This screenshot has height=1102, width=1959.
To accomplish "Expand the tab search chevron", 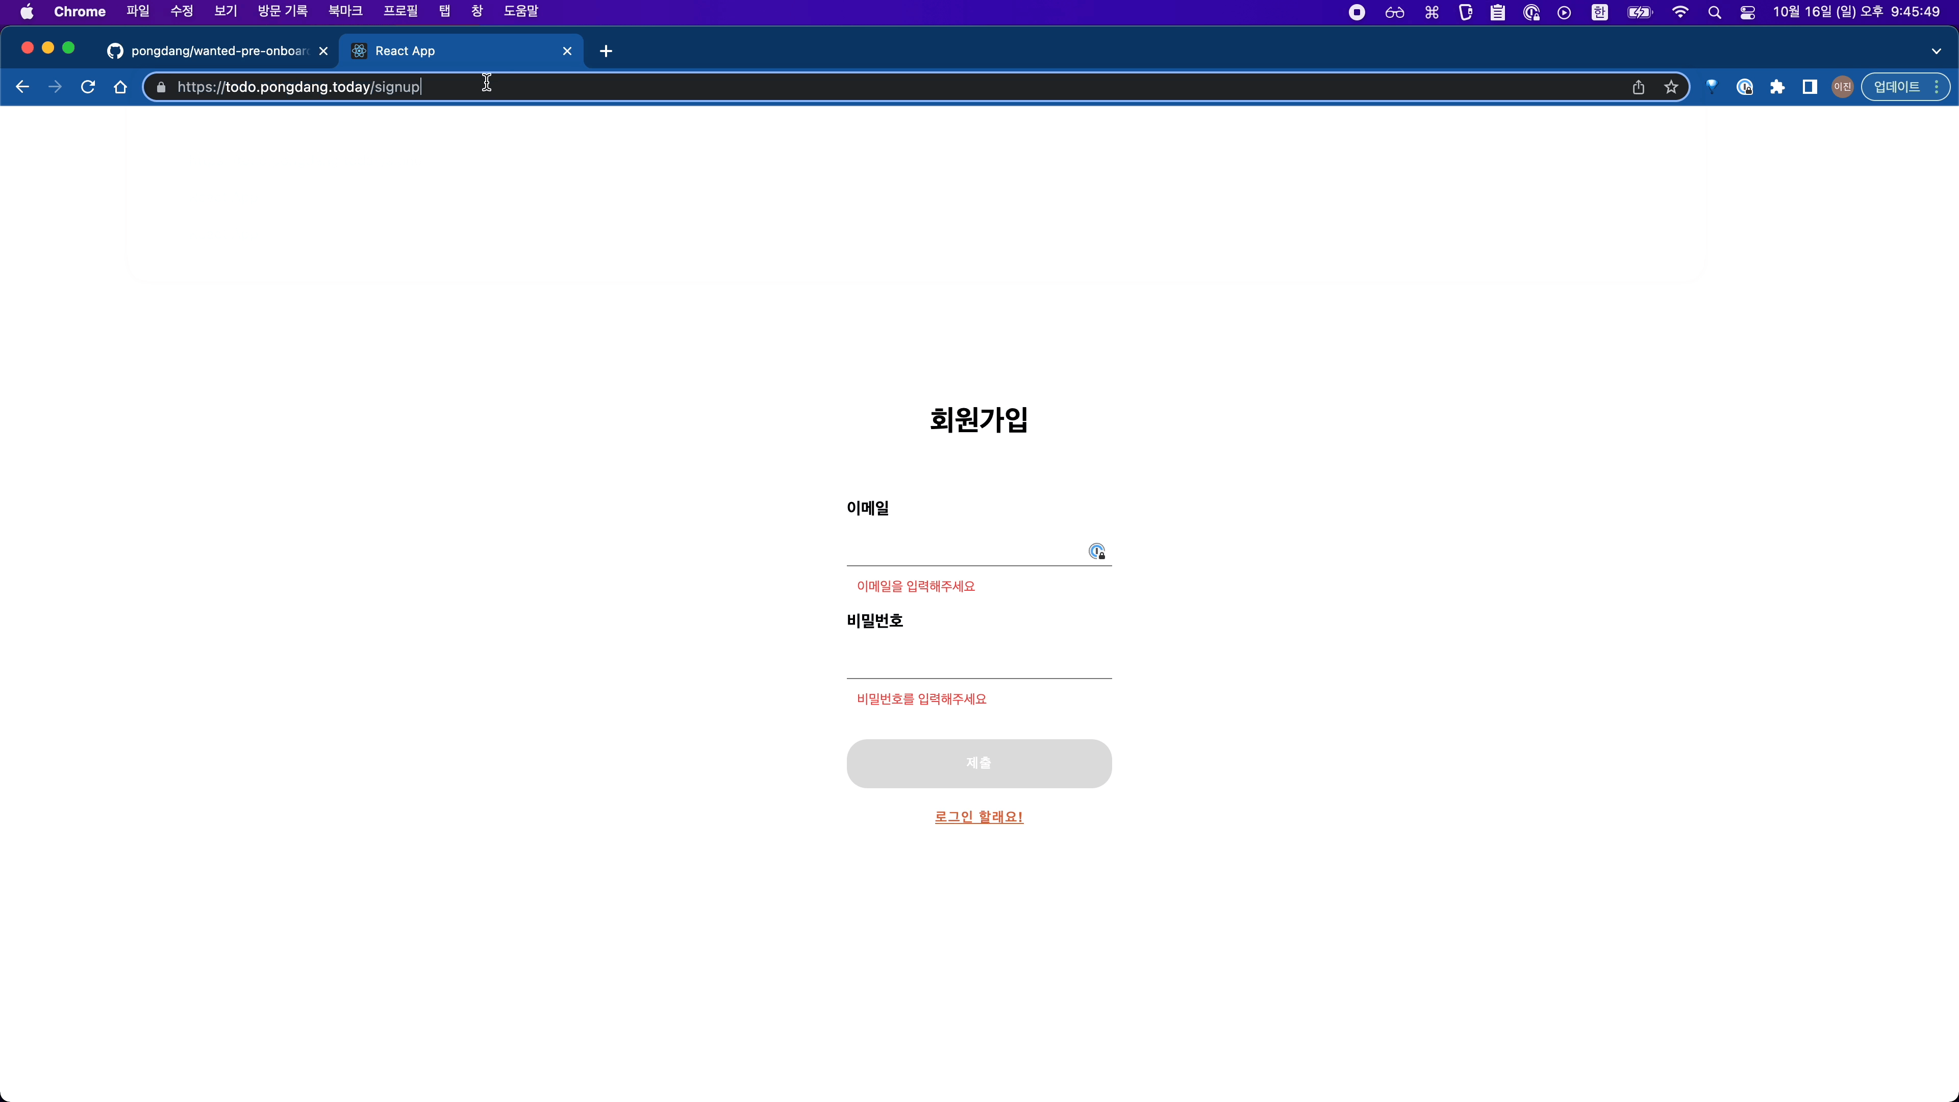I will (x=1936, y=51).
